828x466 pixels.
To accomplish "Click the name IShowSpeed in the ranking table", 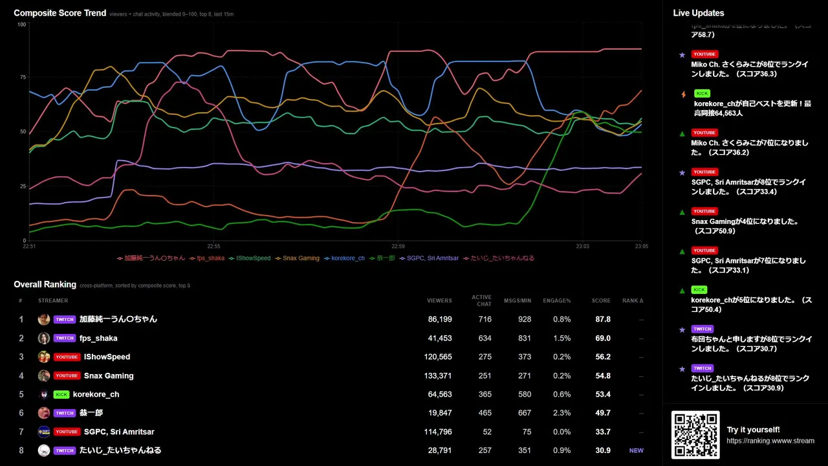I will tap(107, 357).
